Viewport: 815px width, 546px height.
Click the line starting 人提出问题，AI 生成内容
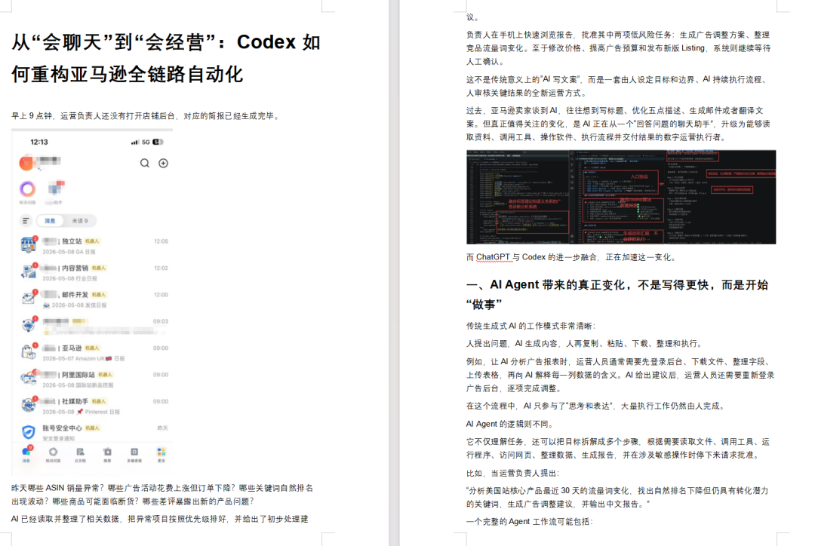(x=585, y=343)
